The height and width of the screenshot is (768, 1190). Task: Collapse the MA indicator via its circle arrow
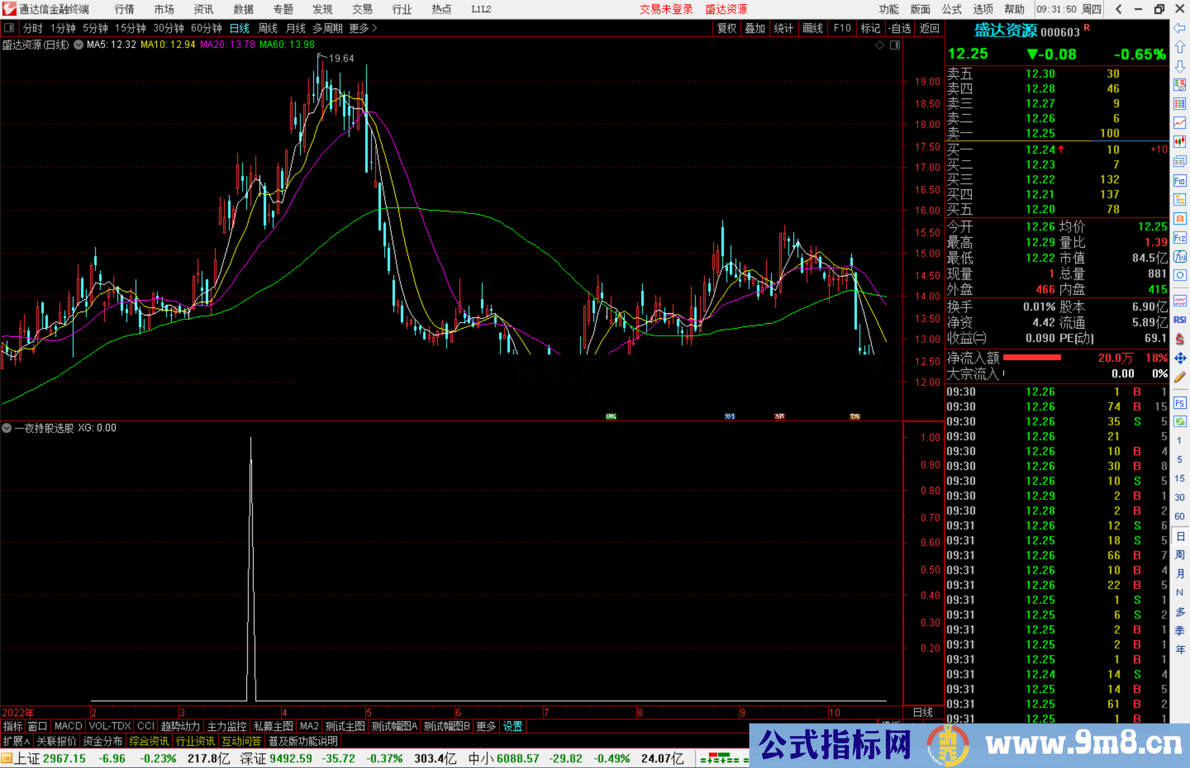pyautogui.click(x=78, y=45)
